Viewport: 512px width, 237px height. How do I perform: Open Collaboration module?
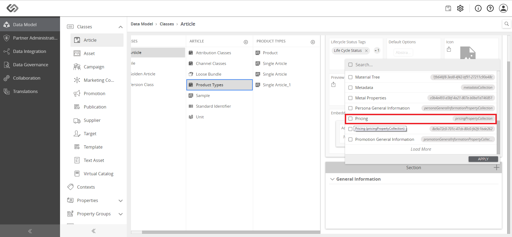(x=30, y=78)
